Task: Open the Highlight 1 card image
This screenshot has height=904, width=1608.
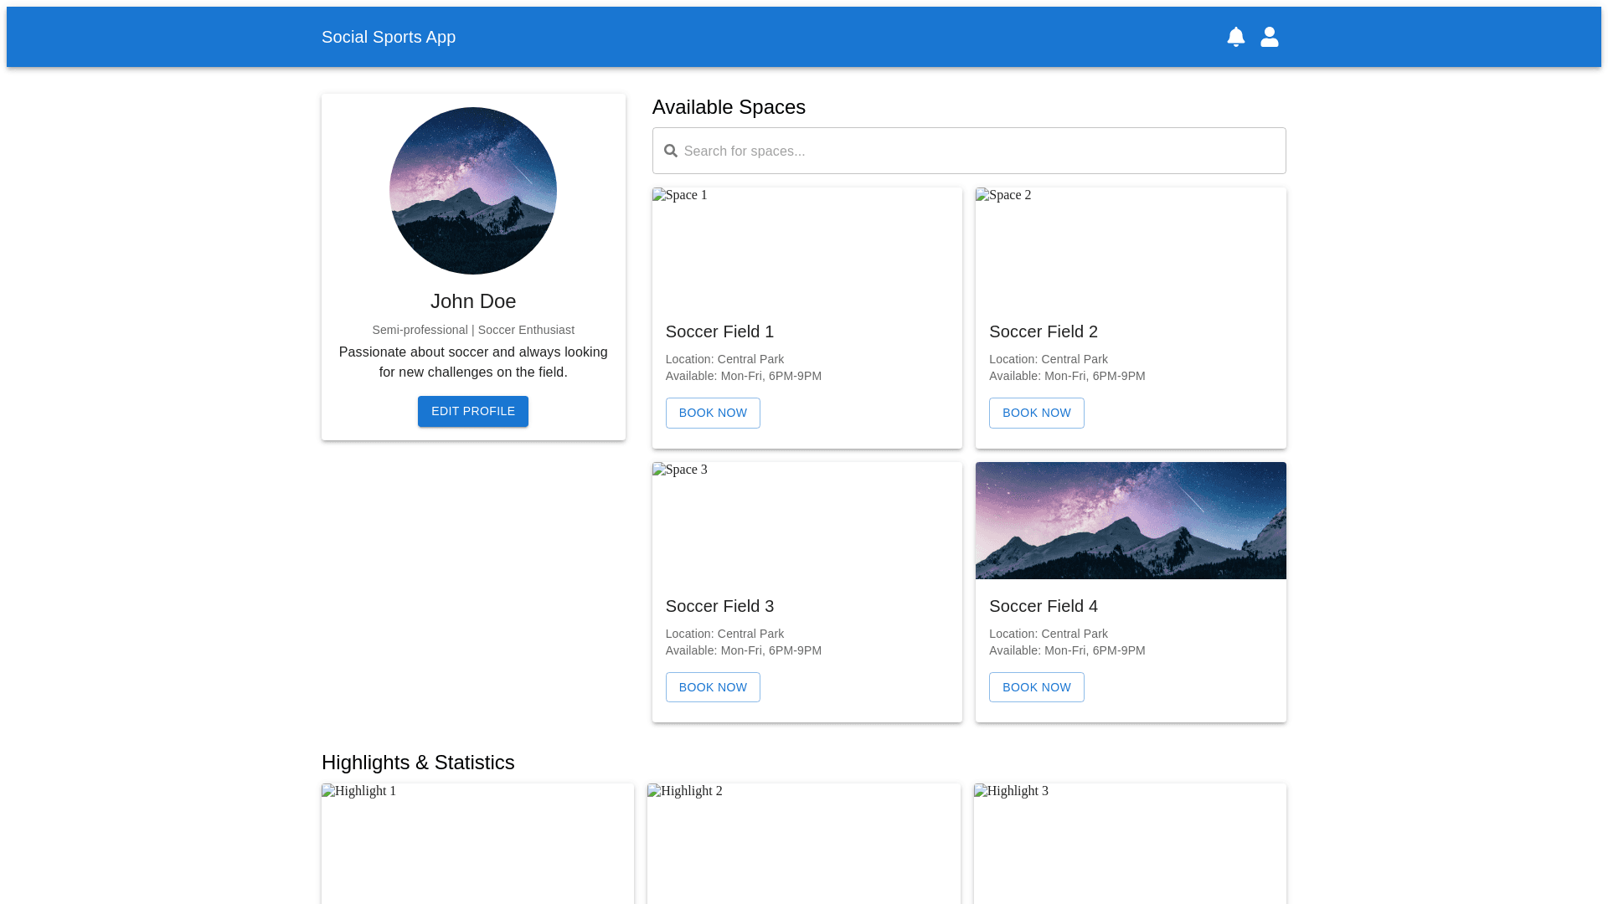Action: [x=477, y=842]
